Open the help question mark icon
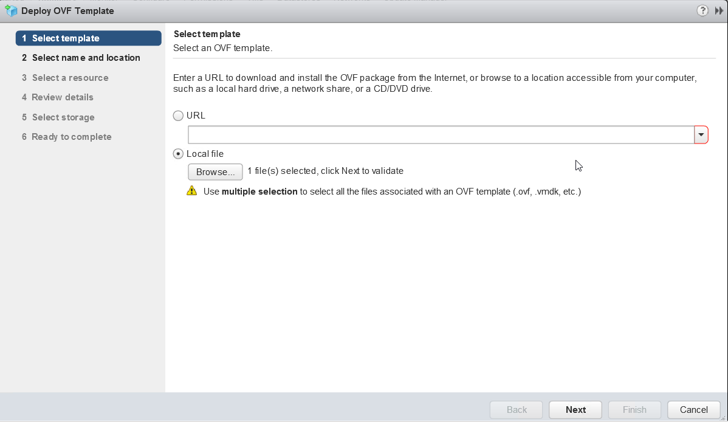Image resolution: width=728 pixels, height=422 pixels. tap(702, 11)
